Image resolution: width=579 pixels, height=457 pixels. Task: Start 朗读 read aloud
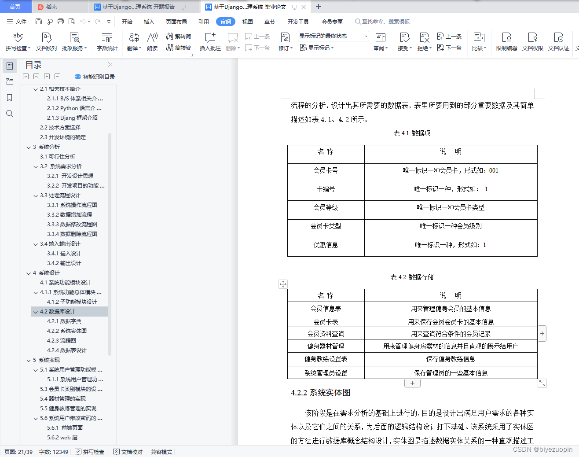[x=152, y=42]
